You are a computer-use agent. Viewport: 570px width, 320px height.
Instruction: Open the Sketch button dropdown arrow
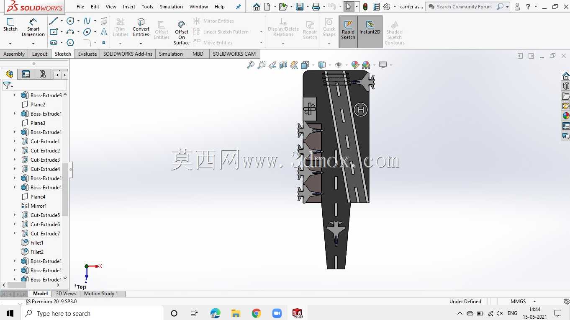pyautogui.click(x=10, y=43)
